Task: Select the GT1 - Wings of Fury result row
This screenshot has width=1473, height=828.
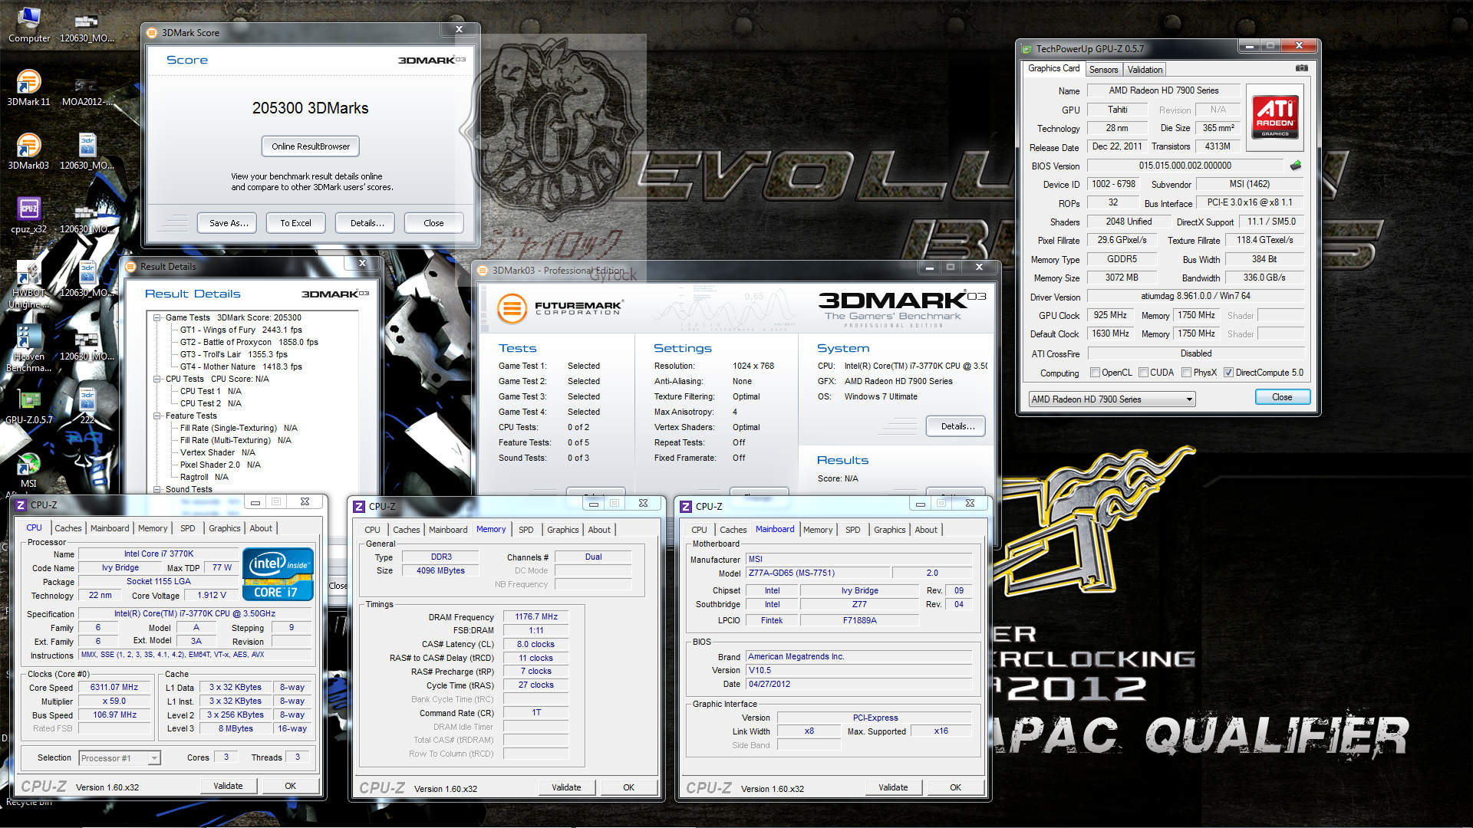Action: point(241,330)
